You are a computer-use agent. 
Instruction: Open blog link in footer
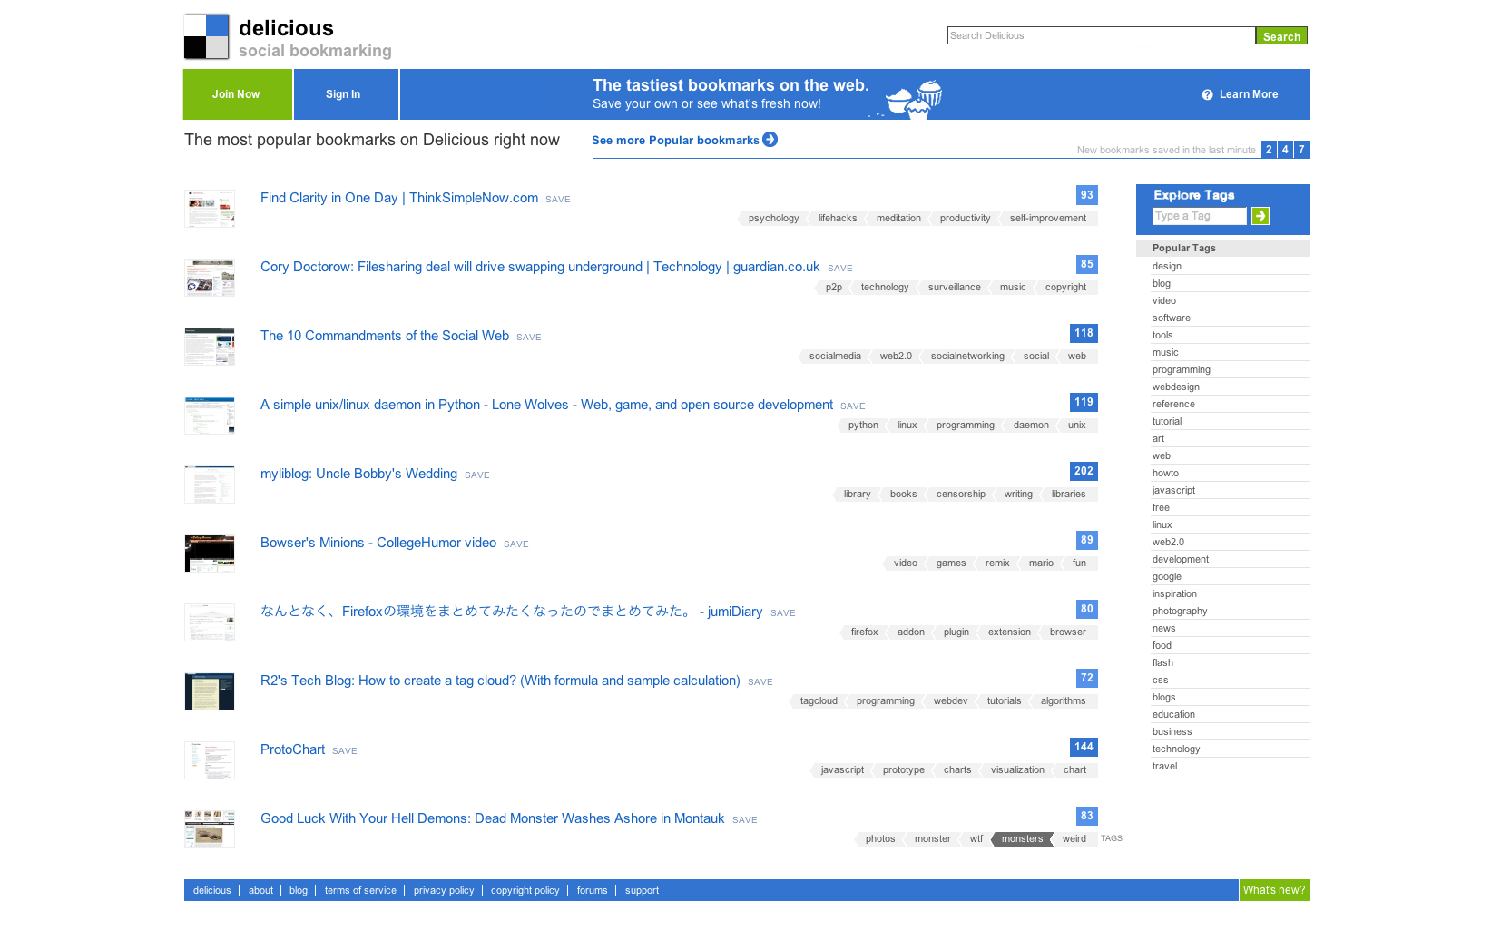pos(299,891)
